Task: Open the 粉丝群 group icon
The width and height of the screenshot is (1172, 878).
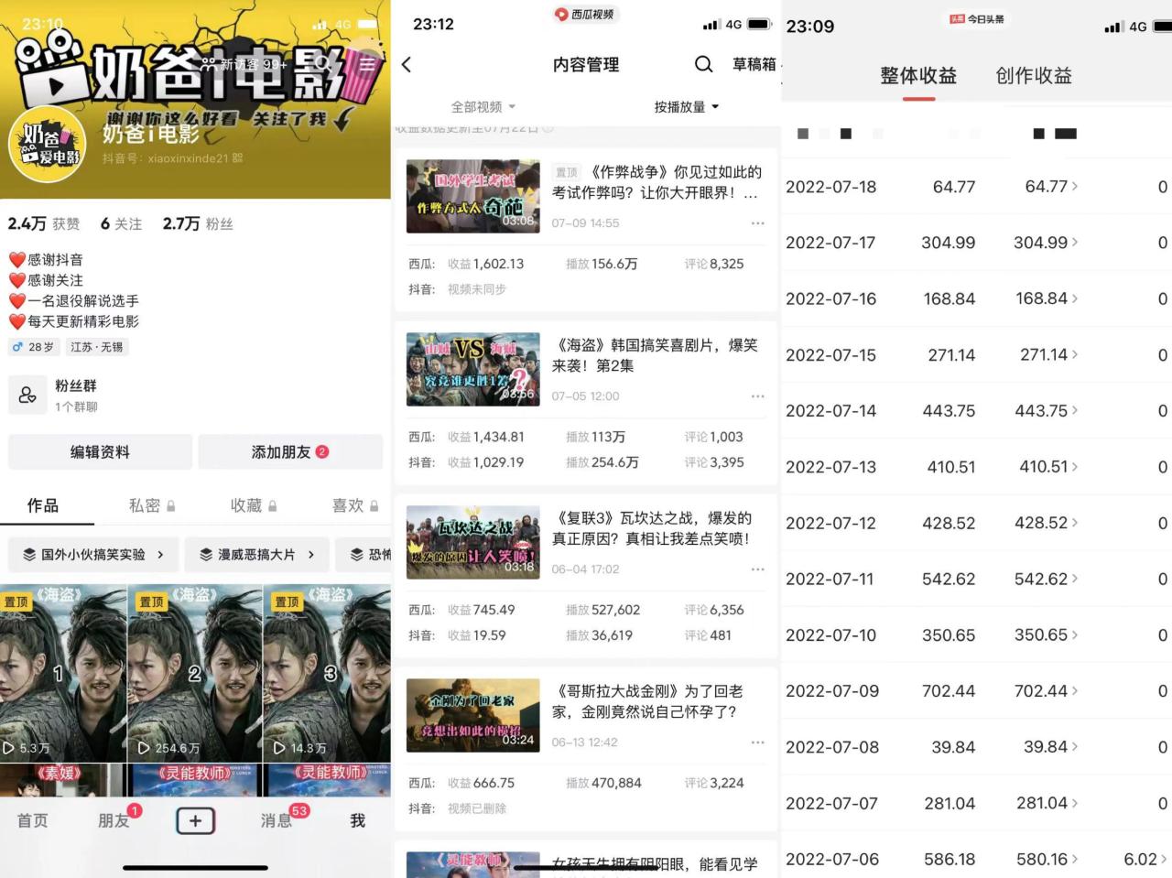Action: 27,396
